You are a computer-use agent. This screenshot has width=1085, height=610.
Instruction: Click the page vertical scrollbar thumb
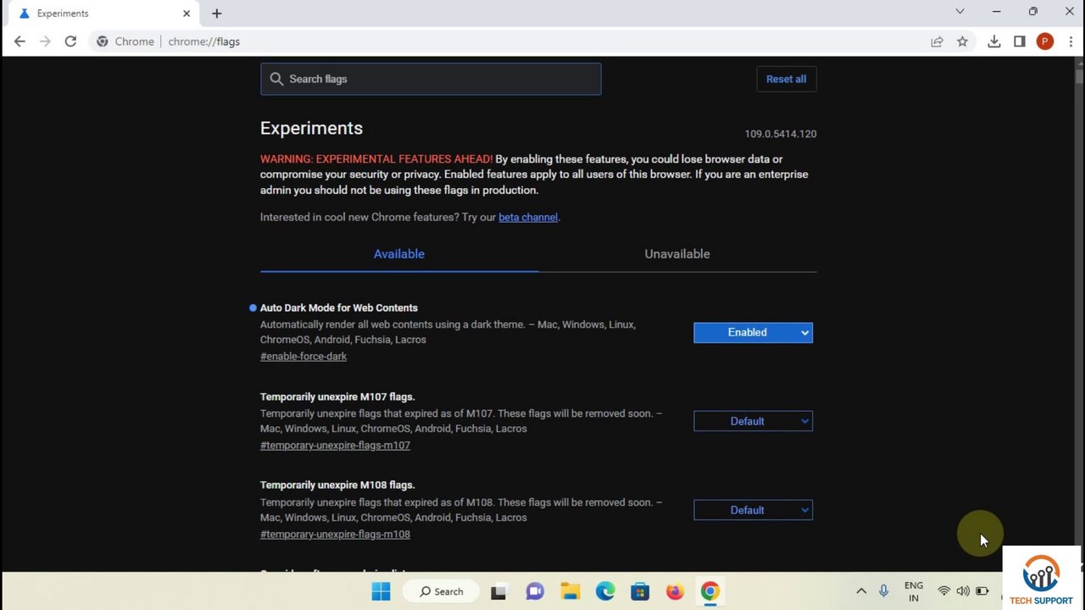pos(1079,76)
